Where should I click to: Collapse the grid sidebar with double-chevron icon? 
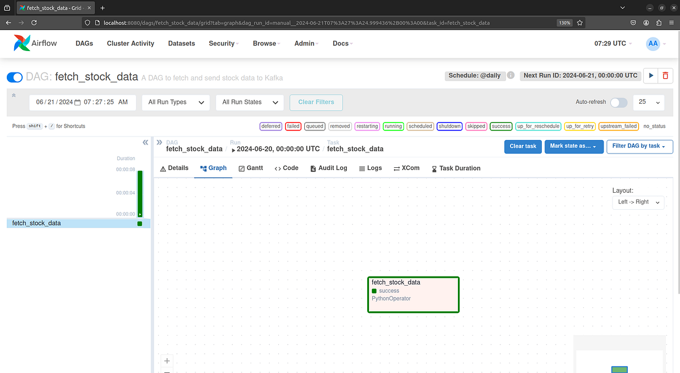pyautogui.click(x=145, y=142)
